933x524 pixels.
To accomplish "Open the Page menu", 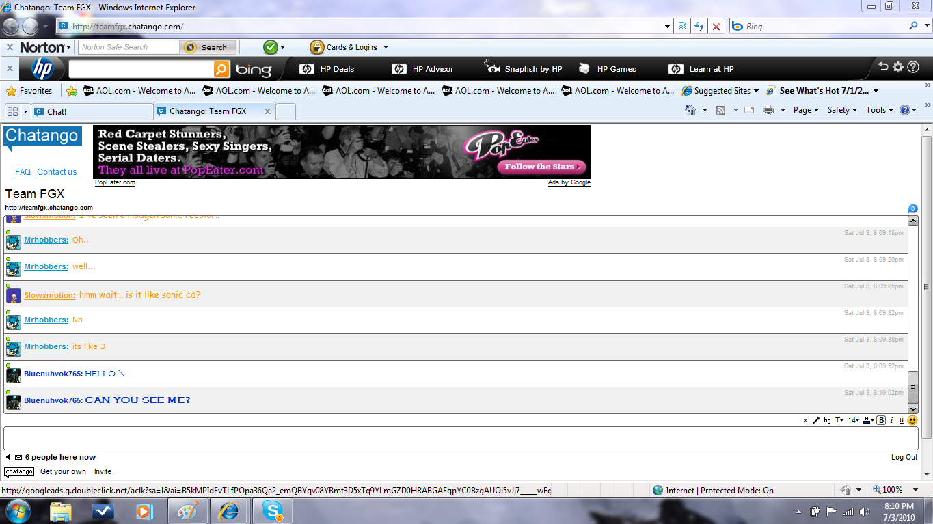I will pos(806,110).
